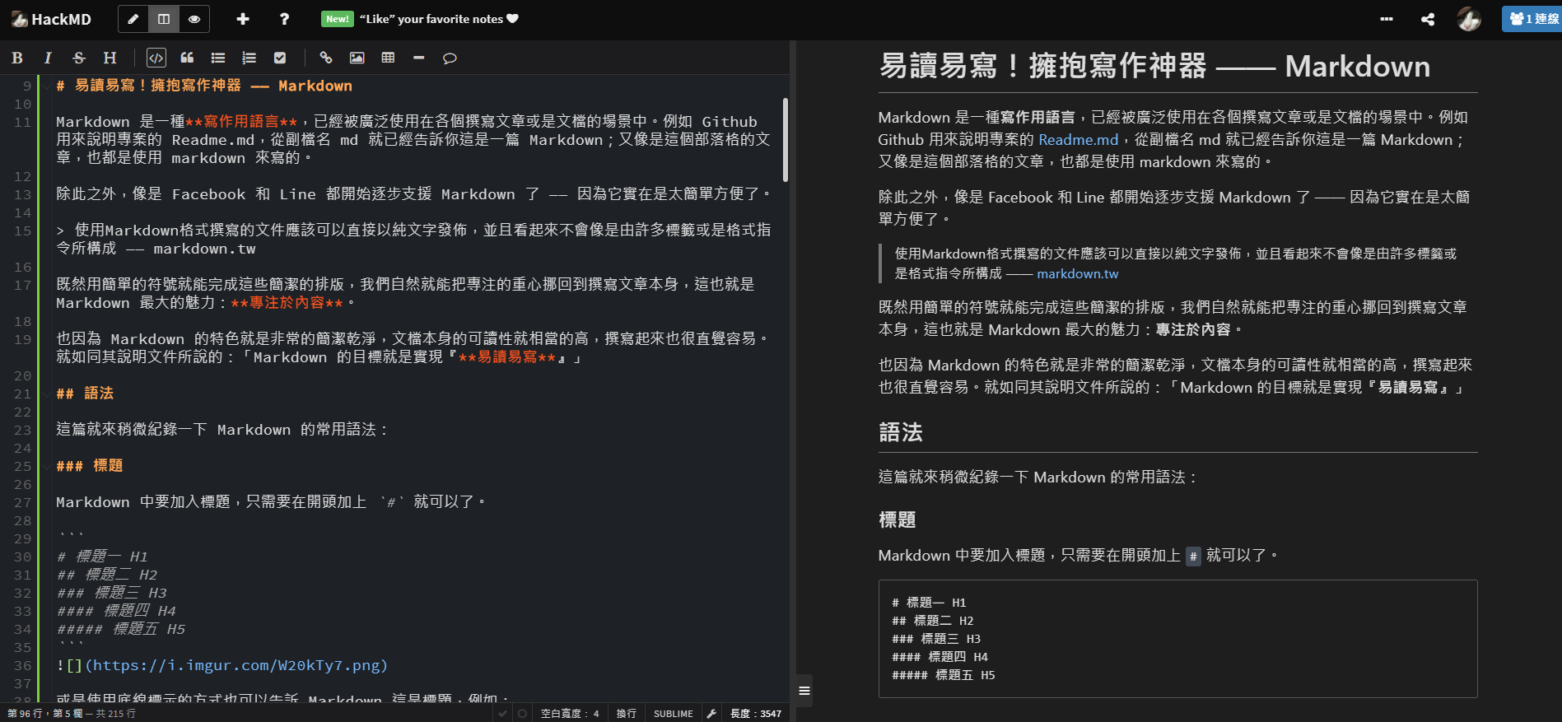The image size is (1562, 722).
Task: Open the Readme.md link in preview
Action: coord(1078,140)
